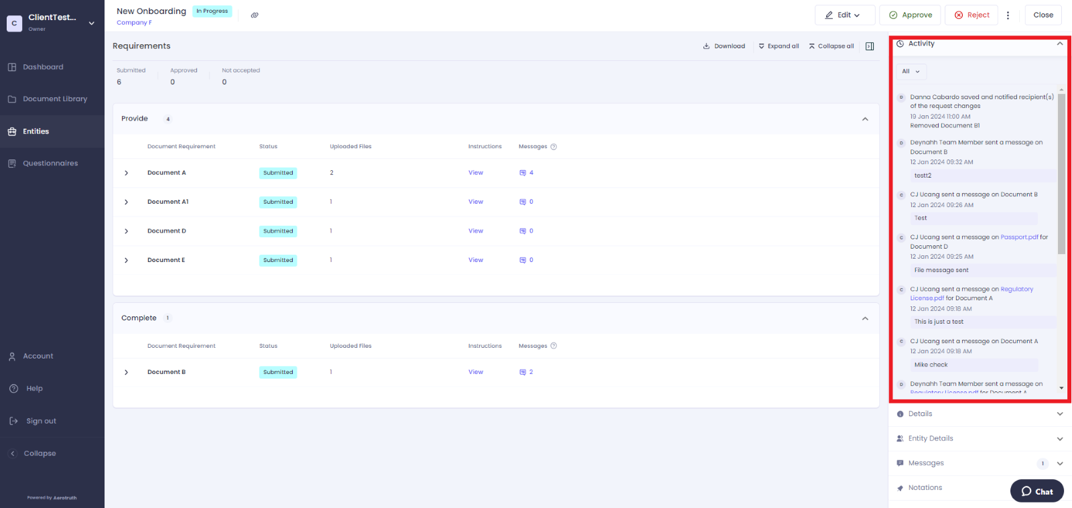Click the Passport.pdf link in Activity
Screen dimensions: 1072x508
(x=1019, y=237)
